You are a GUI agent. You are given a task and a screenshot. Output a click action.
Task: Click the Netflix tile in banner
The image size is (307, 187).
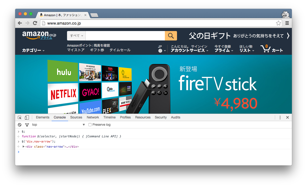(63, 94)
